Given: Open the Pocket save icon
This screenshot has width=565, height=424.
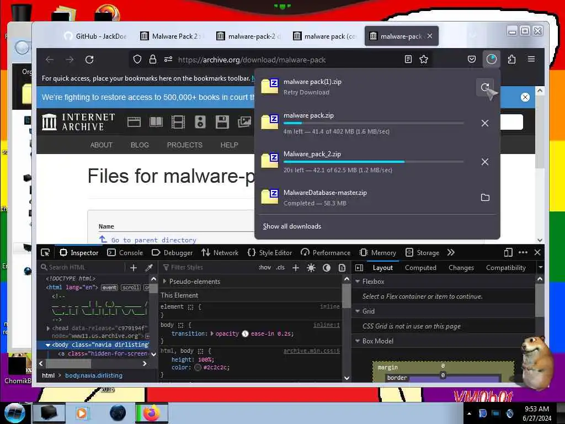Looking at the screenshot, I should 472,59.
